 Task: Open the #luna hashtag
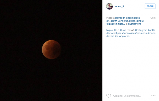tap(123, 30)
